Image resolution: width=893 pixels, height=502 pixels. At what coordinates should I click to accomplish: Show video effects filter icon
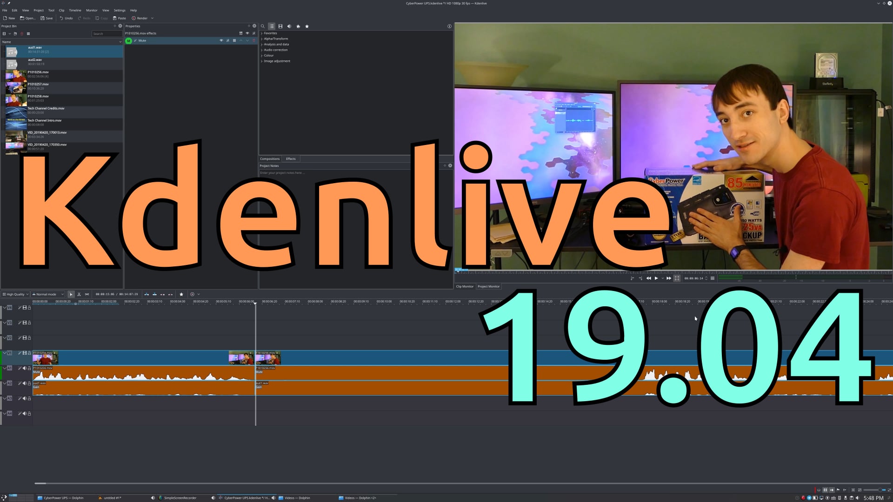280,26
